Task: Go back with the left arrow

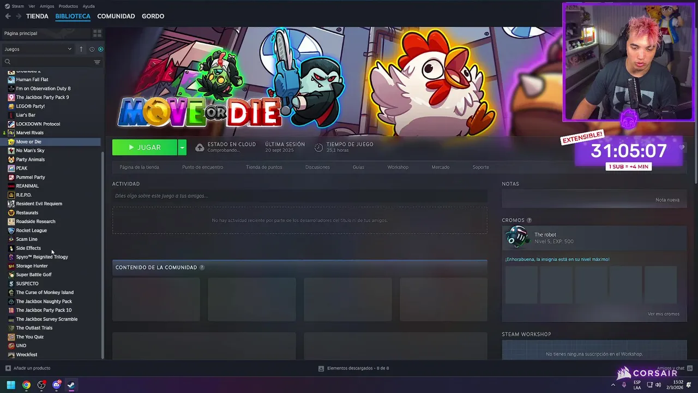Action: click(8, 16)
